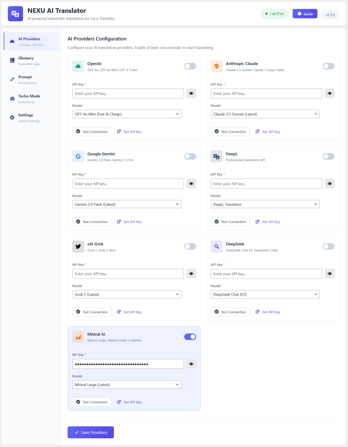This screenshot has width=348, height=447.
Task: Open the OpenAI model dropdown
Action: (127, 114)
